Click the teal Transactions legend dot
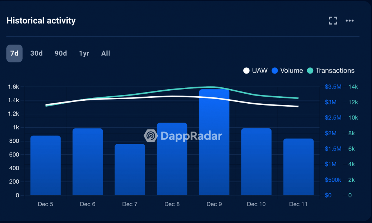 point(310,71)
